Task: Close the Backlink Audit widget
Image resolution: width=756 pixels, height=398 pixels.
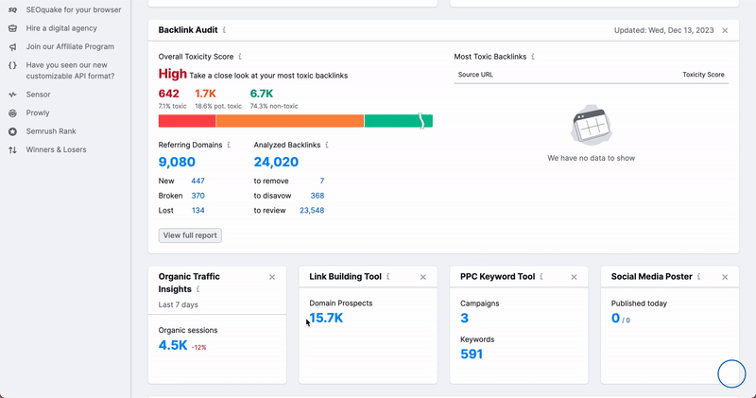Action: 725,30
